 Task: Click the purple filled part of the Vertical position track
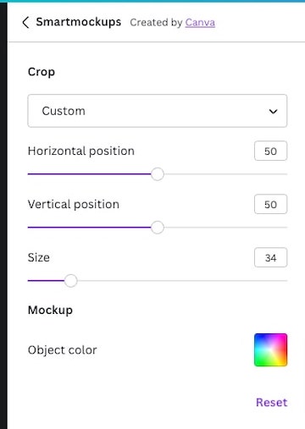pos(89,228)
